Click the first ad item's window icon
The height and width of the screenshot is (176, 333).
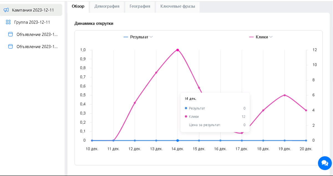(x=11, y=34)
